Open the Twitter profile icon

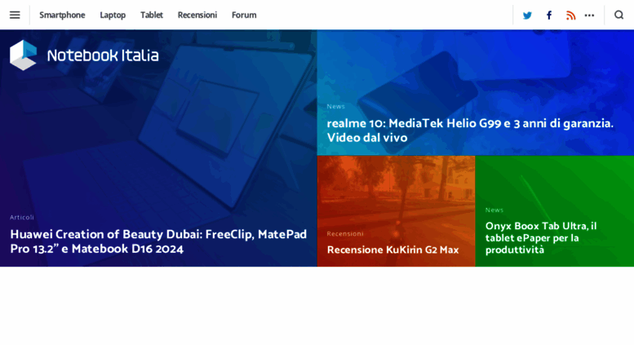[527, 15]
